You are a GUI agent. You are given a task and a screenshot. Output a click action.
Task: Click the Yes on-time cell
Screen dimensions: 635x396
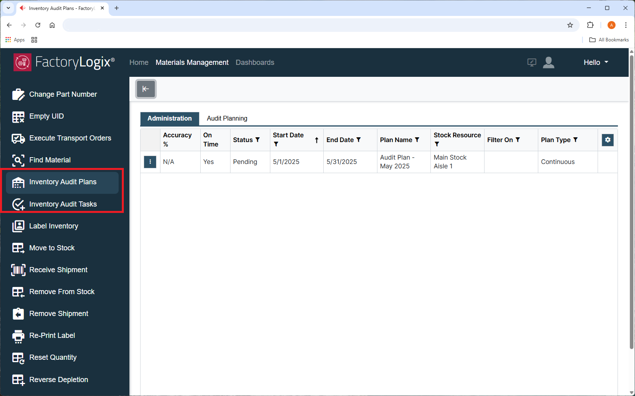point(215,162)
